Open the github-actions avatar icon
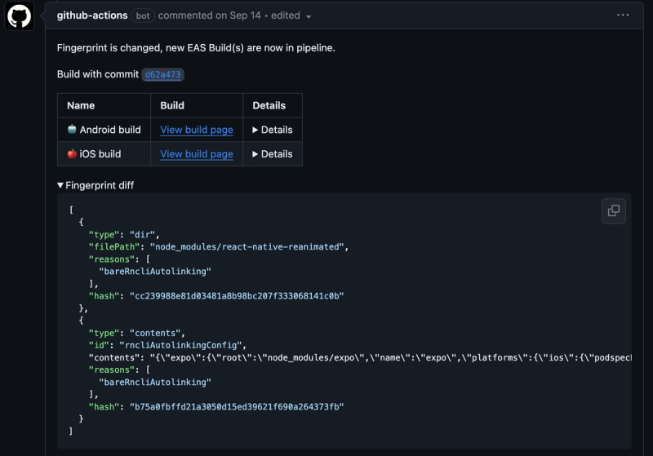This screenshot has width=653, height=456. (19, 15)
